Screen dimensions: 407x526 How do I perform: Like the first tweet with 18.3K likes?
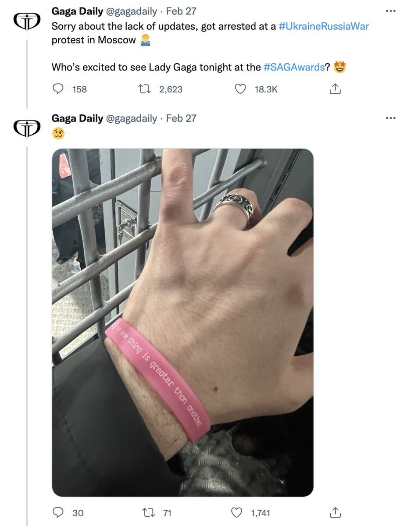tap(240, 89)
